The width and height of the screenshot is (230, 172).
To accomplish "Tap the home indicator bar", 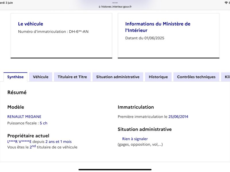I will coord(115,170).
